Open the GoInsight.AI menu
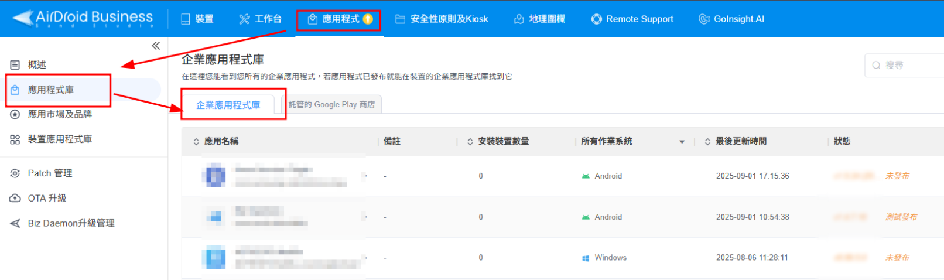944x280 pixels. tap(731, 19)
